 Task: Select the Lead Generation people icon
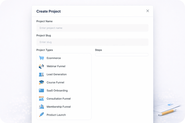(x=41, y=74)
